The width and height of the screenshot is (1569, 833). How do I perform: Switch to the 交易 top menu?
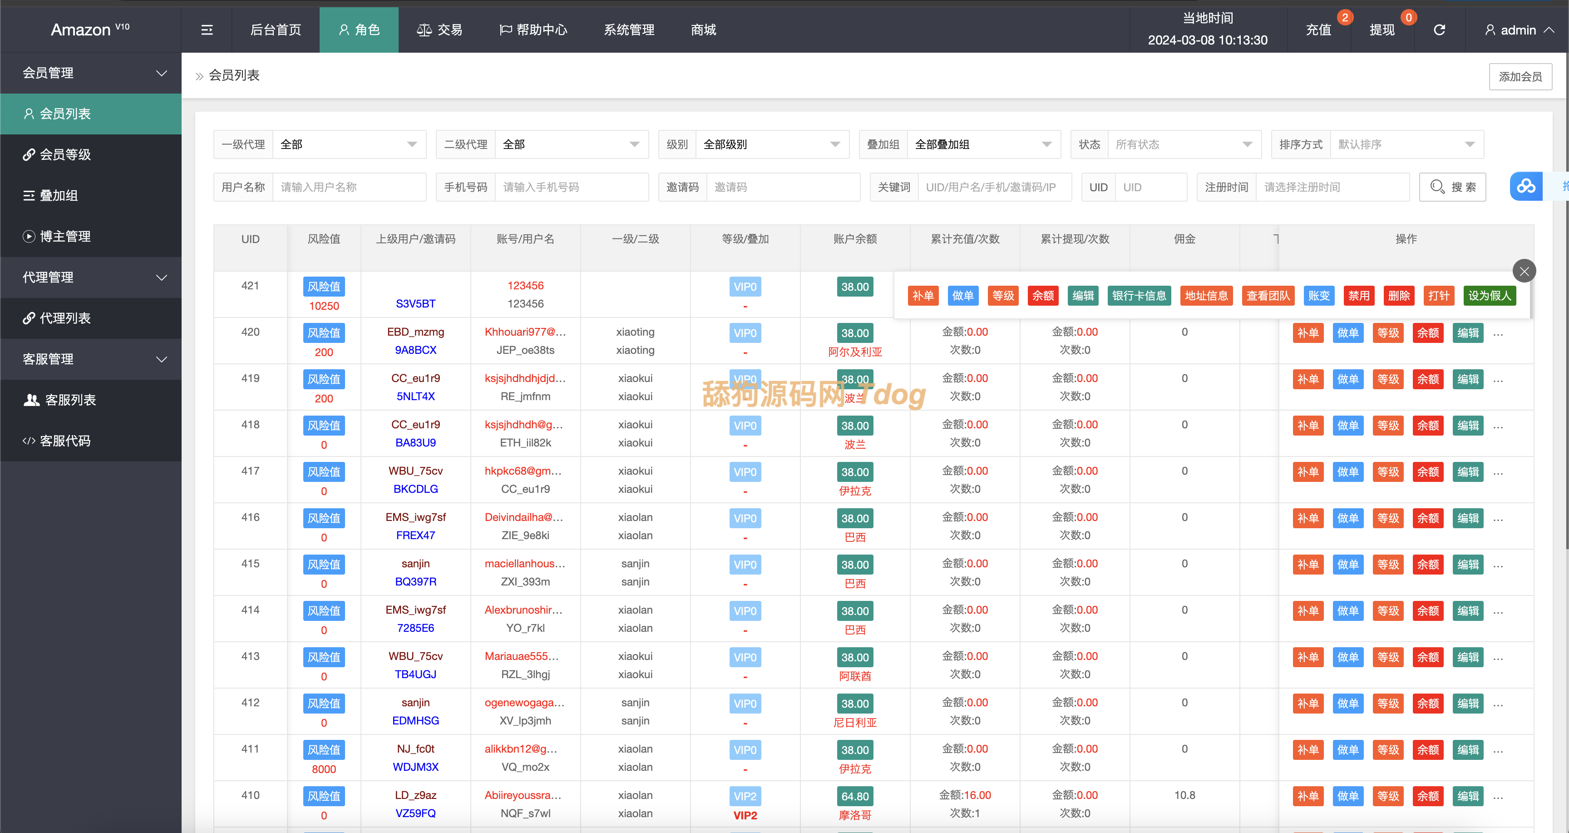[439, 30]
